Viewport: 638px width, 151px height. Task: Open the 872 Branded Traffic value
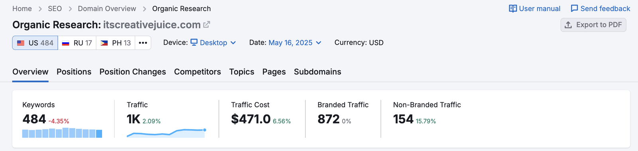coord(329,119)
